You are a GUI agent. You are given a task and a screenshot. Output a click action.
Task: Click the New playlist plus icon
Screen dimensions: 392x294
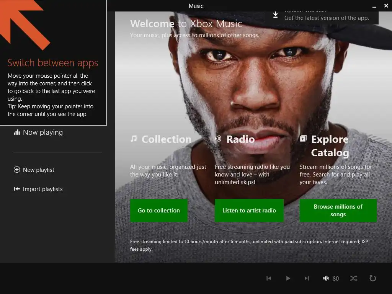pos(17,170)
